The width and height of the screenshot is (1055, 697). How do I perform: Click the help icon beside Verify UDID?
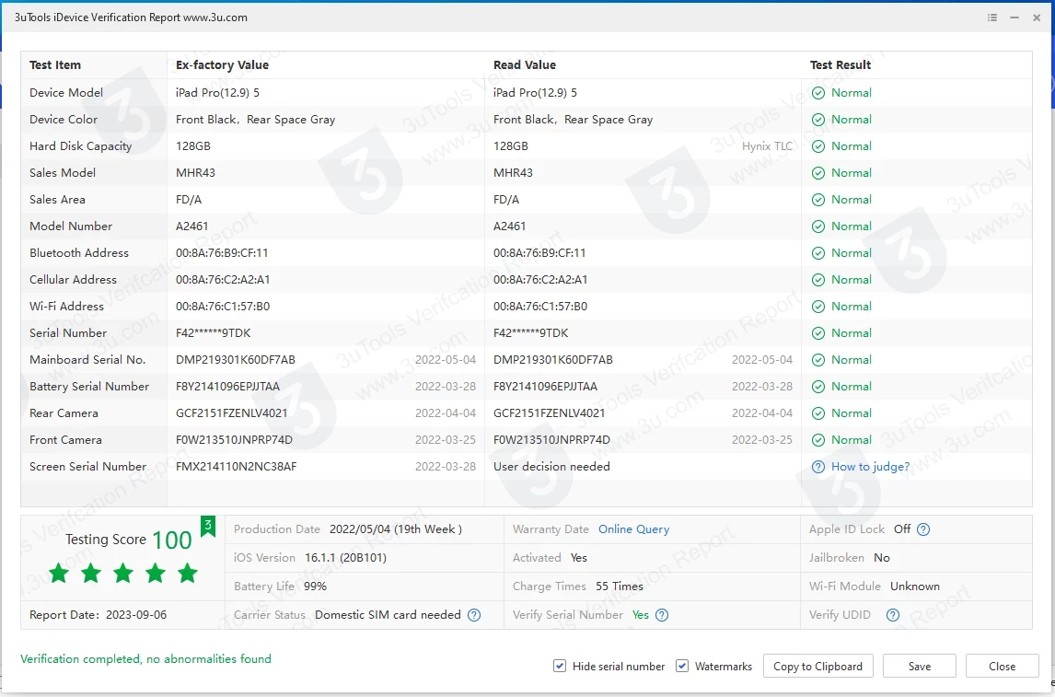click(893, 615)
